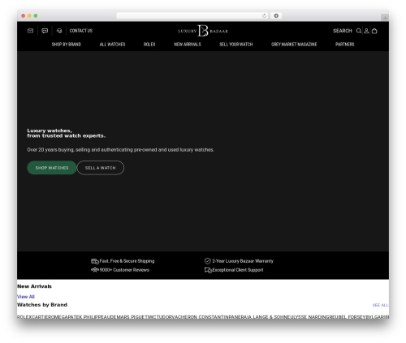Click the Omega brand link
406x343 pixels.
[58, 317]
